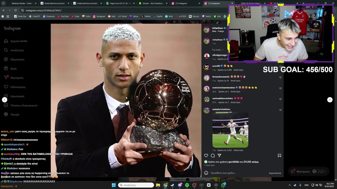The width and height of the screenshot is (337, 189).
Task: Go to previous post with left arrow
Action: [4, 100]
